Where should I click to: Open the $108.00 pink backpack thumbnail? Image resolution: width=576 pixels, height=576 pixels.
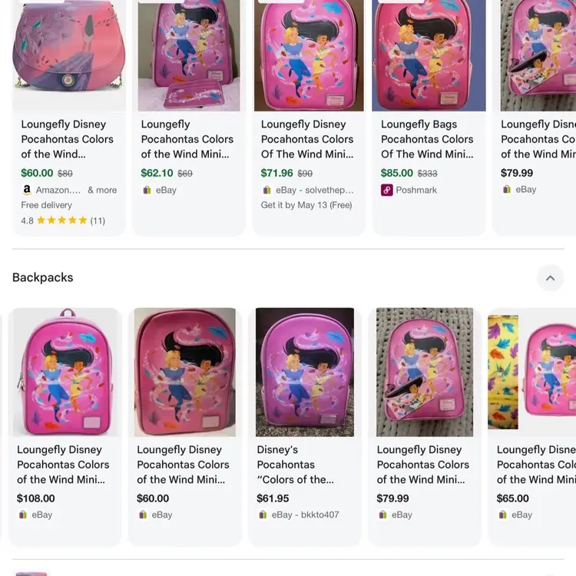[68, 372]
